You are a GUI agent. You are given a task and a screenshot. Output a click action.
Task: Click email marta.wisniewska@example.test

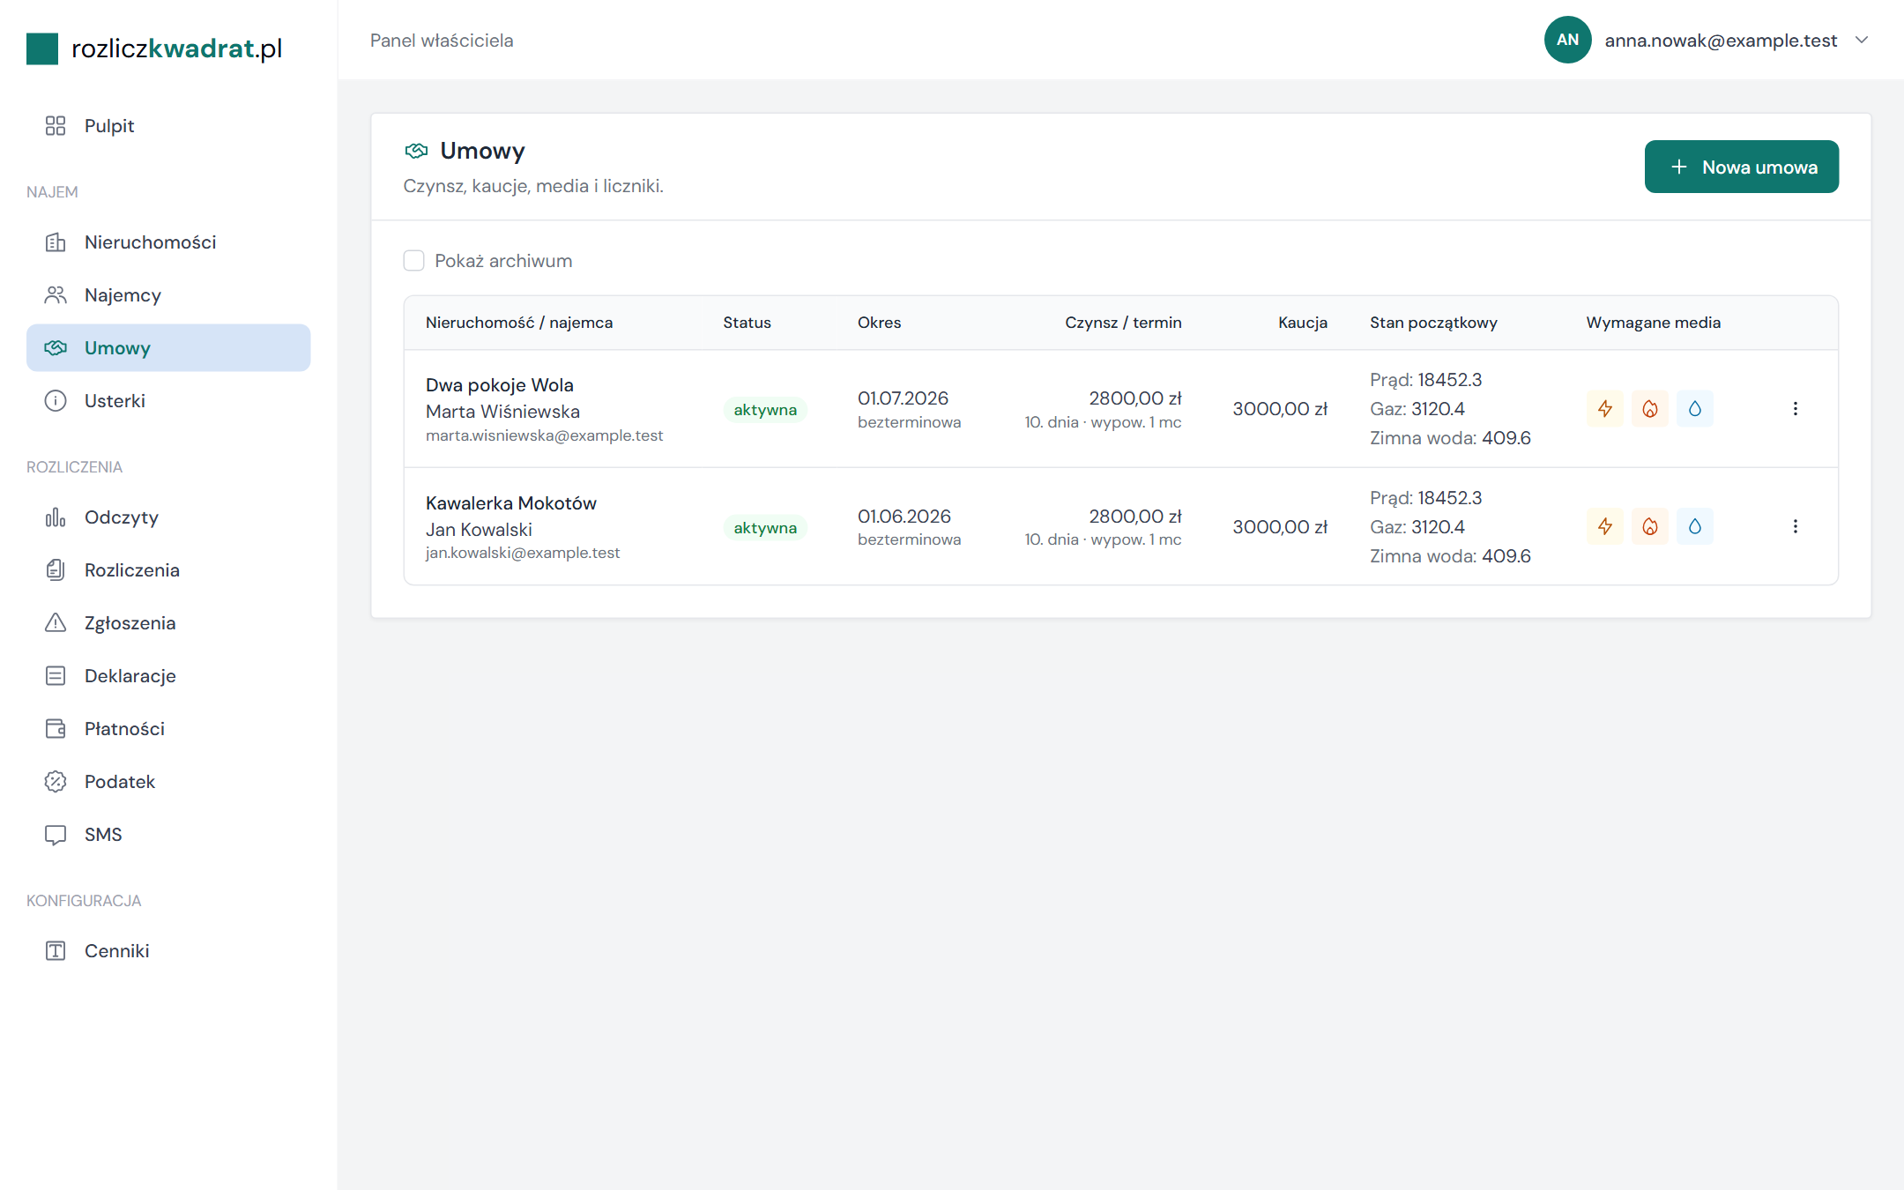544,435
